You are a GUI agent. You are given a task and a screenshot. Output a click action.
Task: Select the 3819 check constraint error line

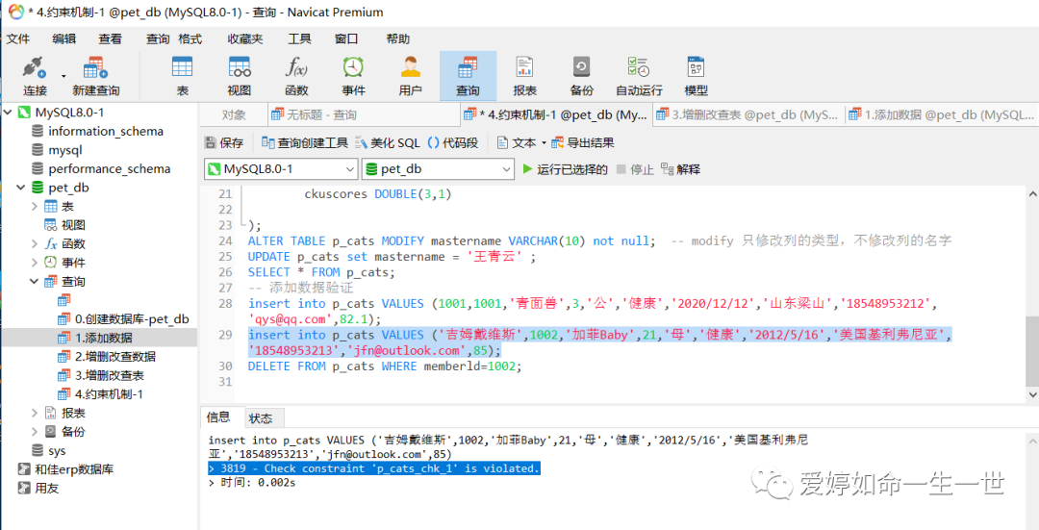pos(374,468)
